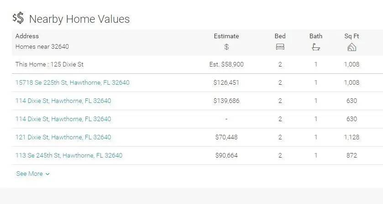Open the 15718 Se 225th St listing

(x=72, y=82)
